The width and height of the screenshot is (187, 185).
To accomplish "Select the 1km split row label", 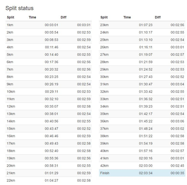I will pos(10,25).
